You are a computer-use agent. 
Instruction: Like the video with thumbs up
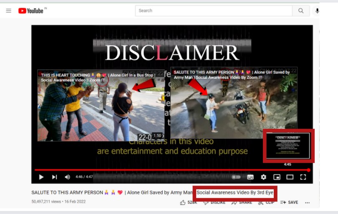[183, 202]
